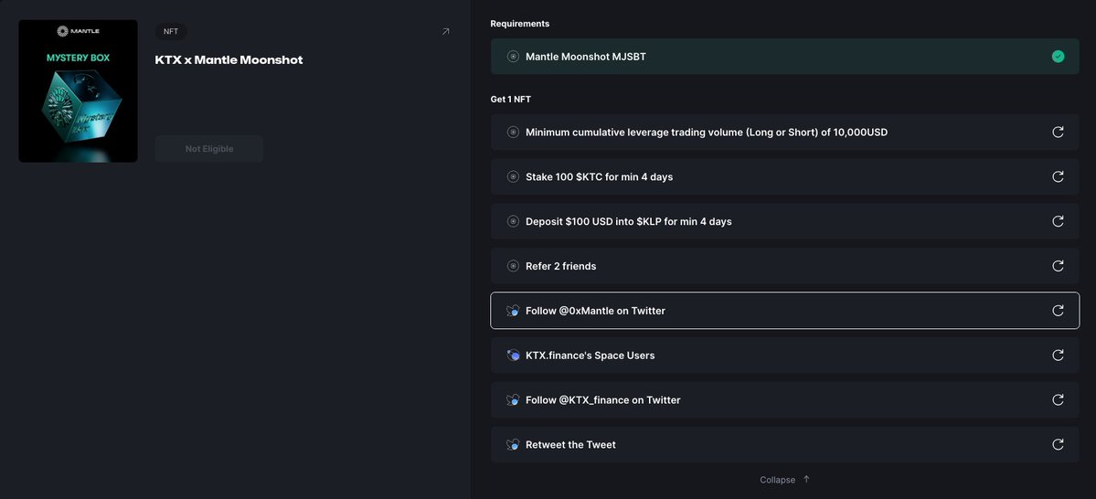Viewport: 1096px width, 499px height.
Task: Refresh the Follow @0xMantle task status
Action: coord(1058,311)
